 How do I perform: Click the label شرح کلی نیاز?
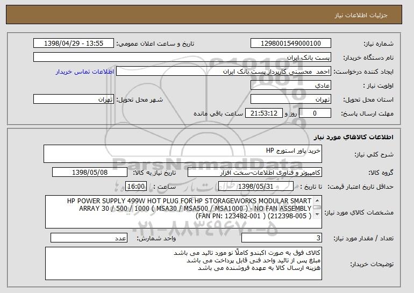click(374, 155)
